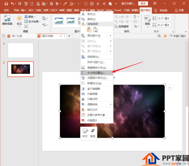Image resolution: width=189 pixels, height=166 pixels.
Task: Increase picture height with stepper arrow
Action: coord(171,17)
